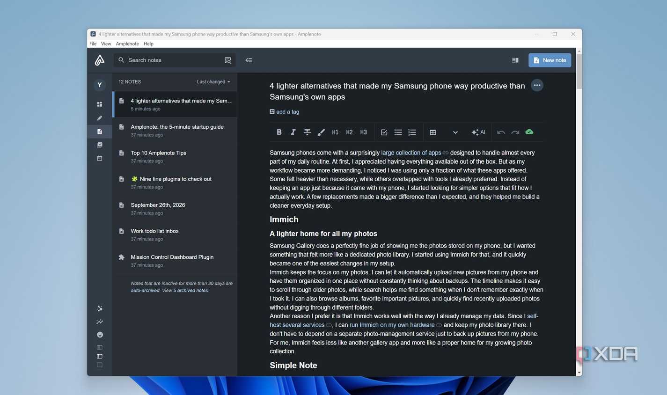The image size is (667, 395).
Task: Select the single-pane layout icon
Action: click(x=99, y=365)
